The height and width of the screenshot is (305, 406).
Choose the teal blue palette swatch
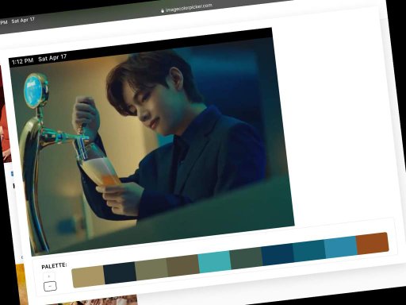(x=309, y=251)
